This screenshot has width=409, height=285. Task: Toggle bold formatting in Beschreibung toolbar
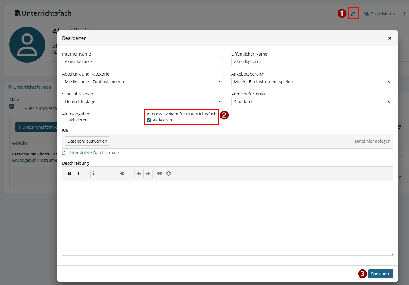click(x=69, y=173)
